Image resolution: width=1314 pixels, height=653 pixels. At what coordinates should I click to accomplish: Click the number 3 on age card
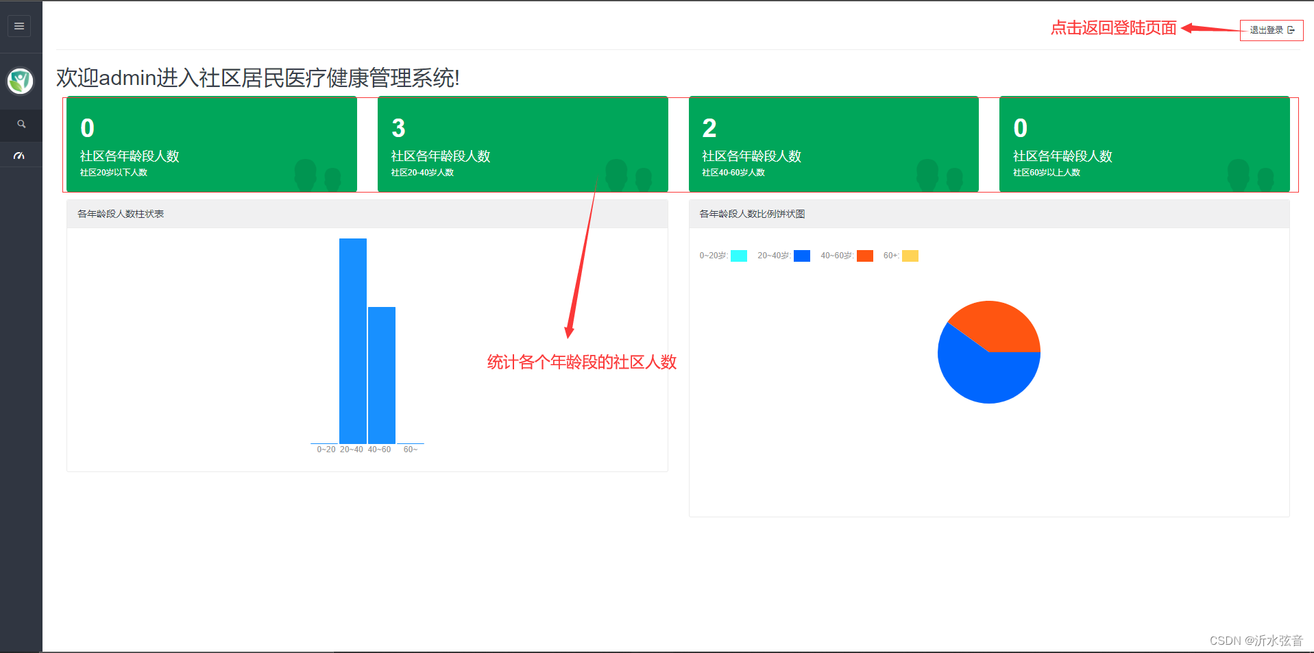(398, 128)
